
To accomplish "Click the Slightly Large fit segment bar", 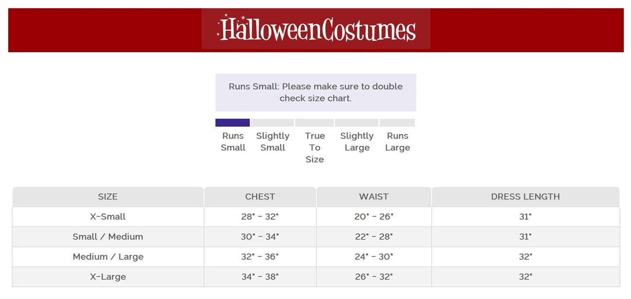I will coord(357,123).
